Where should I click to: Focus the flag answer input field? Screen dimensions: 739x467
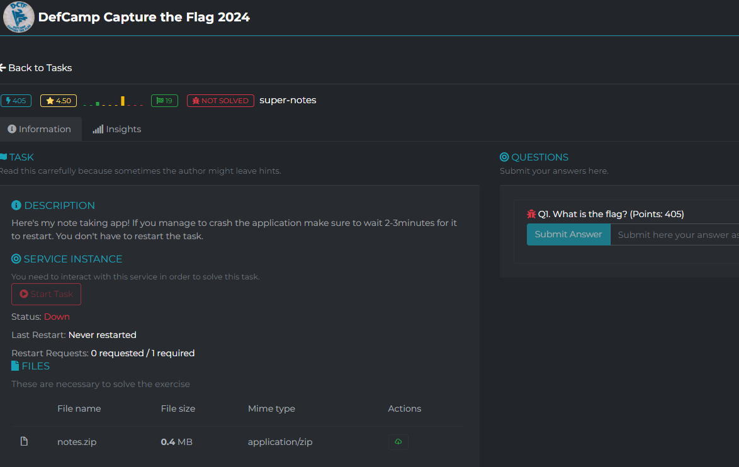pos(674,235)
